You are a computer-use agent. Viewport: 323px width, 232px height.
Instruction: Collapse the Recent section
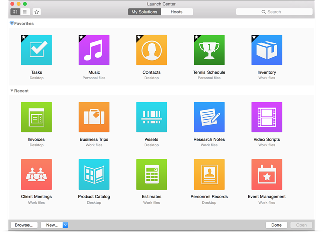point(12,91)
